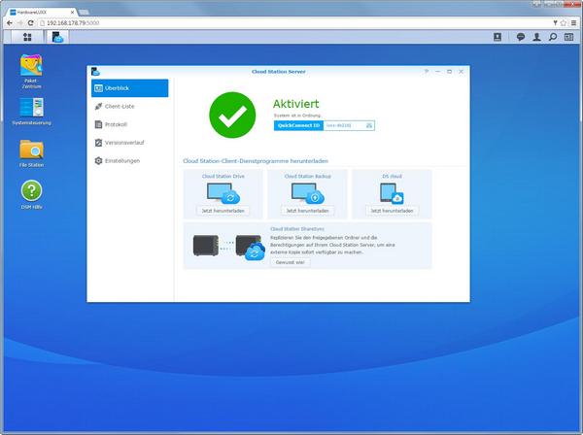Click the 'Cloud Station ShareSync' title text
This screenshot has width=583, height=435.
pos(297,229)
